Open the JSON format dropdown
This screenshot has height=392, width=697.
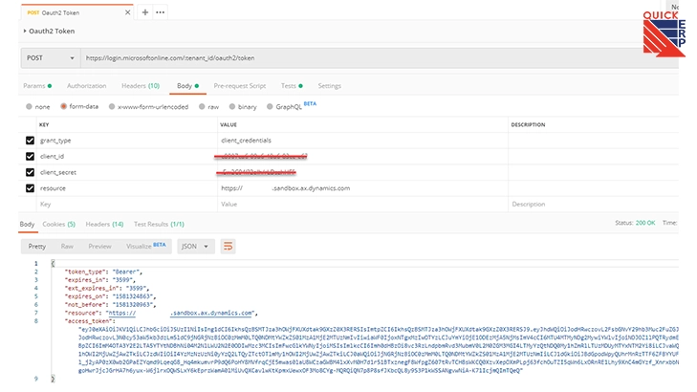(196, 247)
